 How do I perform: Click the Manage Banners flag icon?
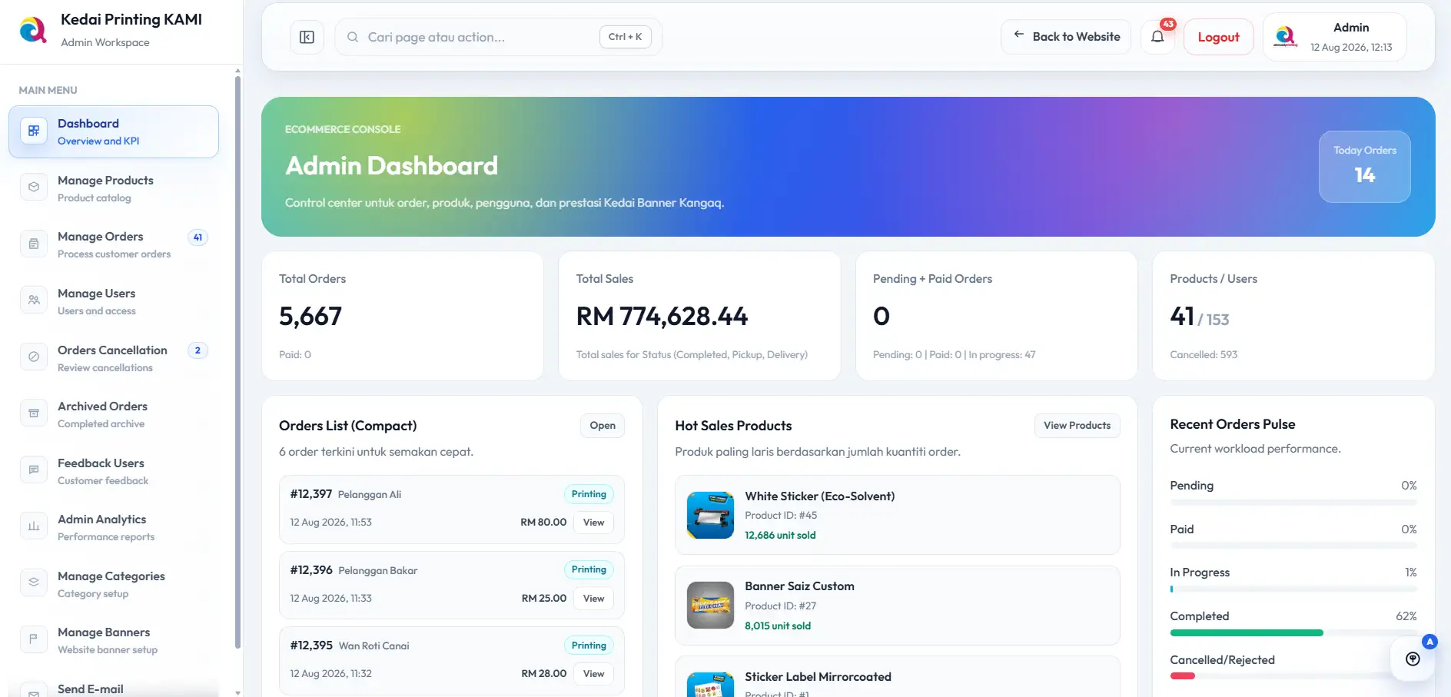[x=34, y=639]
